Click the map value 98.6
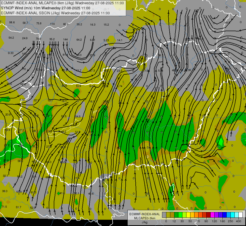246x226 pixels. pyautogui.click(x=12, y=22)
